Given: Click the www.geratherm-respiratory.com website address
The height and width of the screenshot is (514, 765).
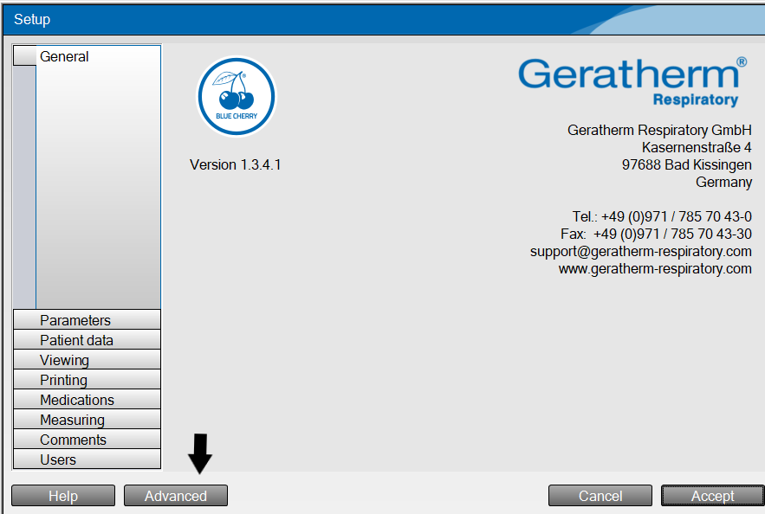Looking at the screenshot, I should click(655, 269).
